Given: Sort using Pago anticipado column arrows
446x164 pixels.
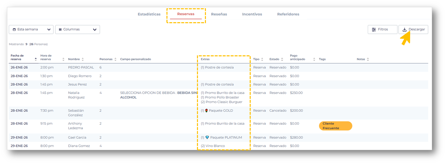Looking at the screenshot, I should point(314,59).
